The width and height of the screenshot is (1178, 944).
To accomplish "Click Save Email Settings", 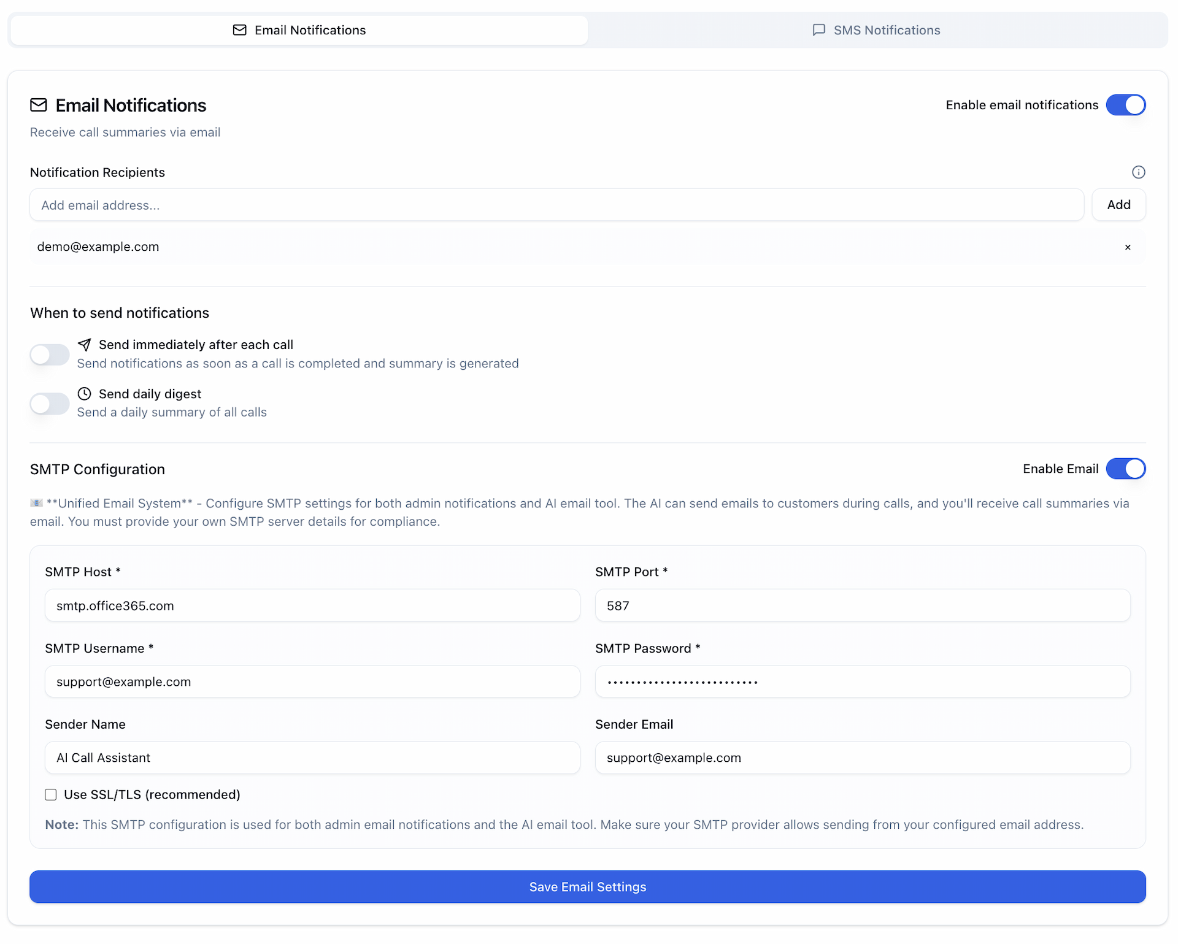I will click(x=587, y=886).
